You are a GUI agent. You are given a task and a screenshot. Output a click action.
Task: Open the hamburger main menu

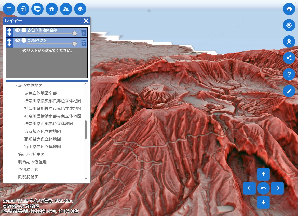point(9,9)
